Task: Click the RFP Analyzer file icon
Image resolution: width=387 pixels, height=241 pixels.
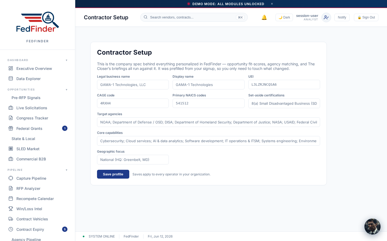Action: (11, 188)
